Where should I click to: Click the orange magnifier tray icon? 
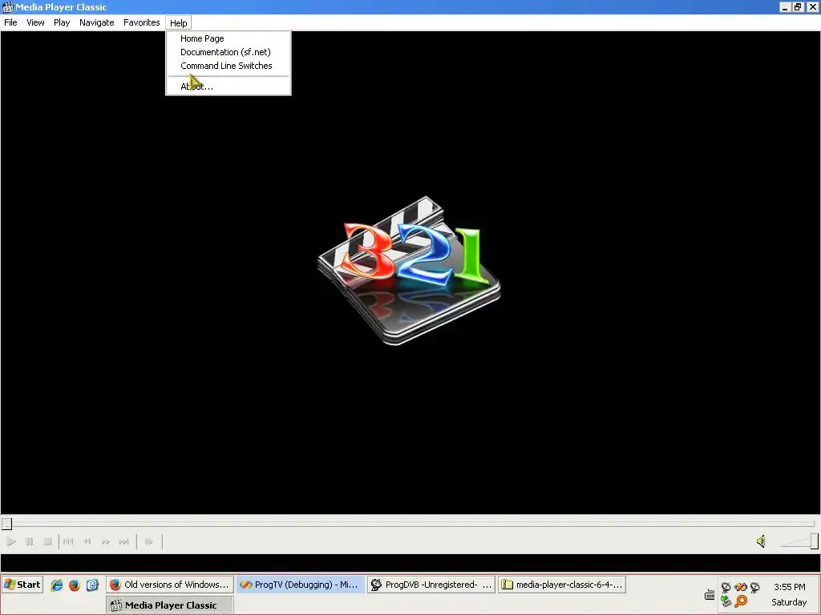click(741, 601)
